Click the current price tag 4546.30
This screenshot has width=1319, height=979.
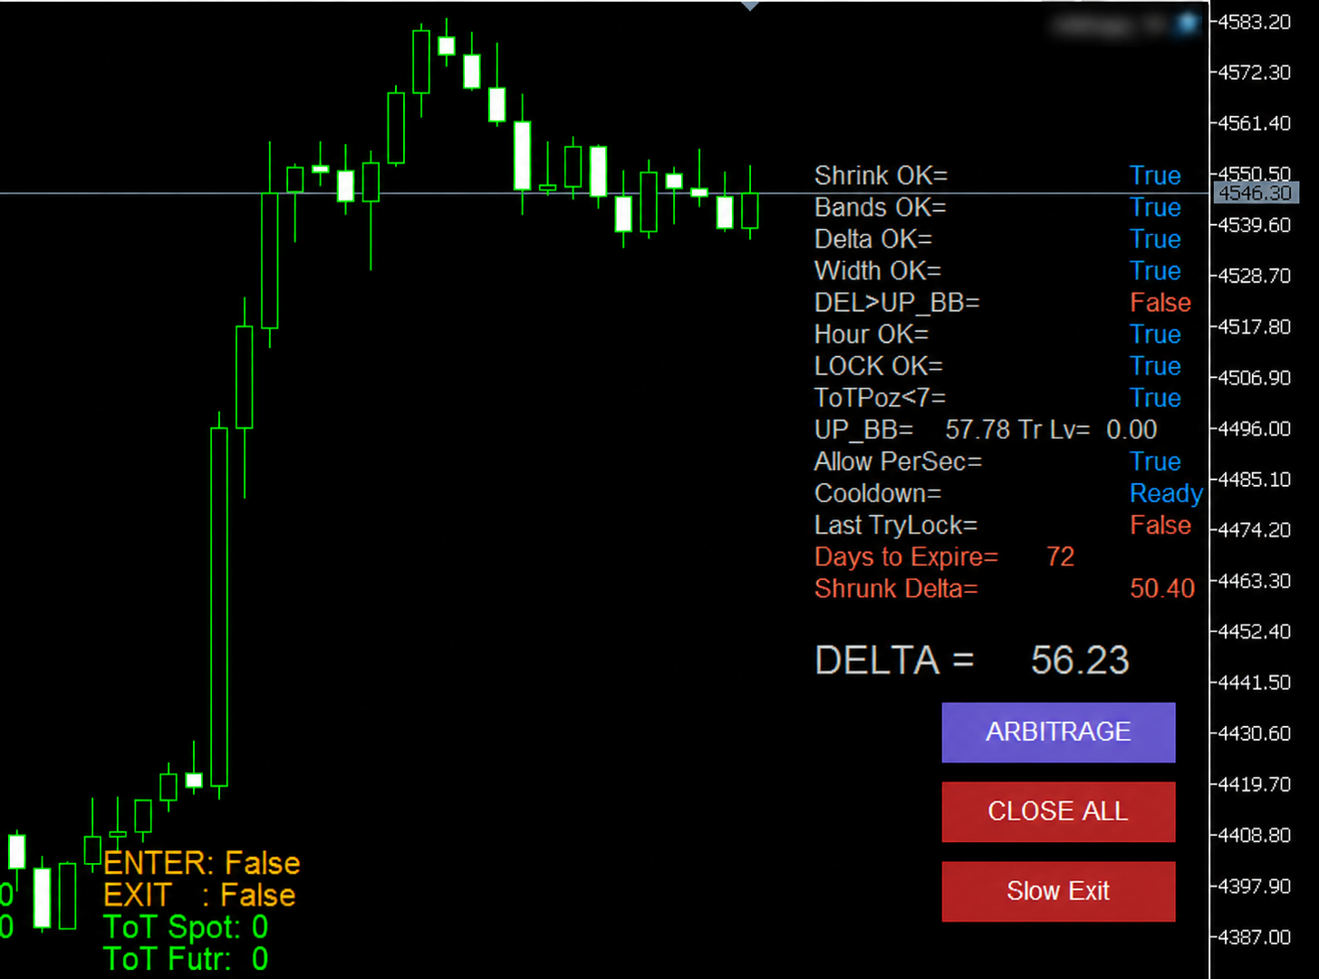pos(1255,193)
